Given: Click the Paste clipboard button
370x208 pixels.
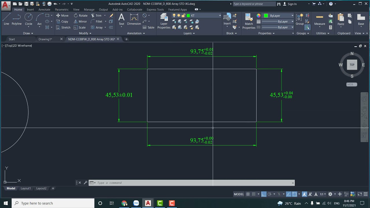Looking at the screenshot, I should click(341, 20).
